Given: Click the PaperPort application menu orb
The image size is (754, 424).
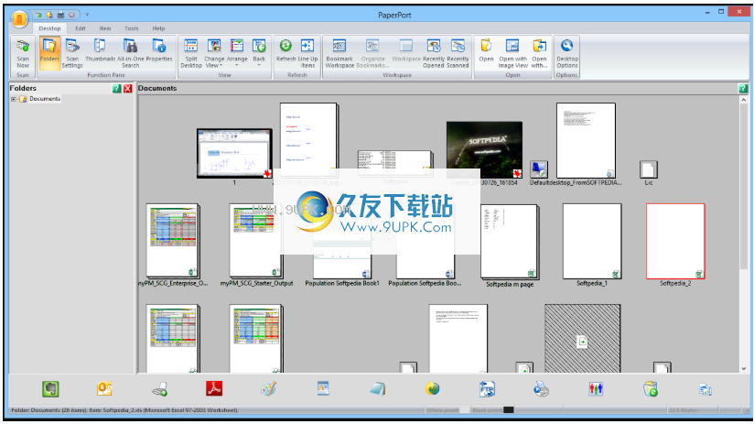Looking at the screenshot, I should click(x=20, y=18).
